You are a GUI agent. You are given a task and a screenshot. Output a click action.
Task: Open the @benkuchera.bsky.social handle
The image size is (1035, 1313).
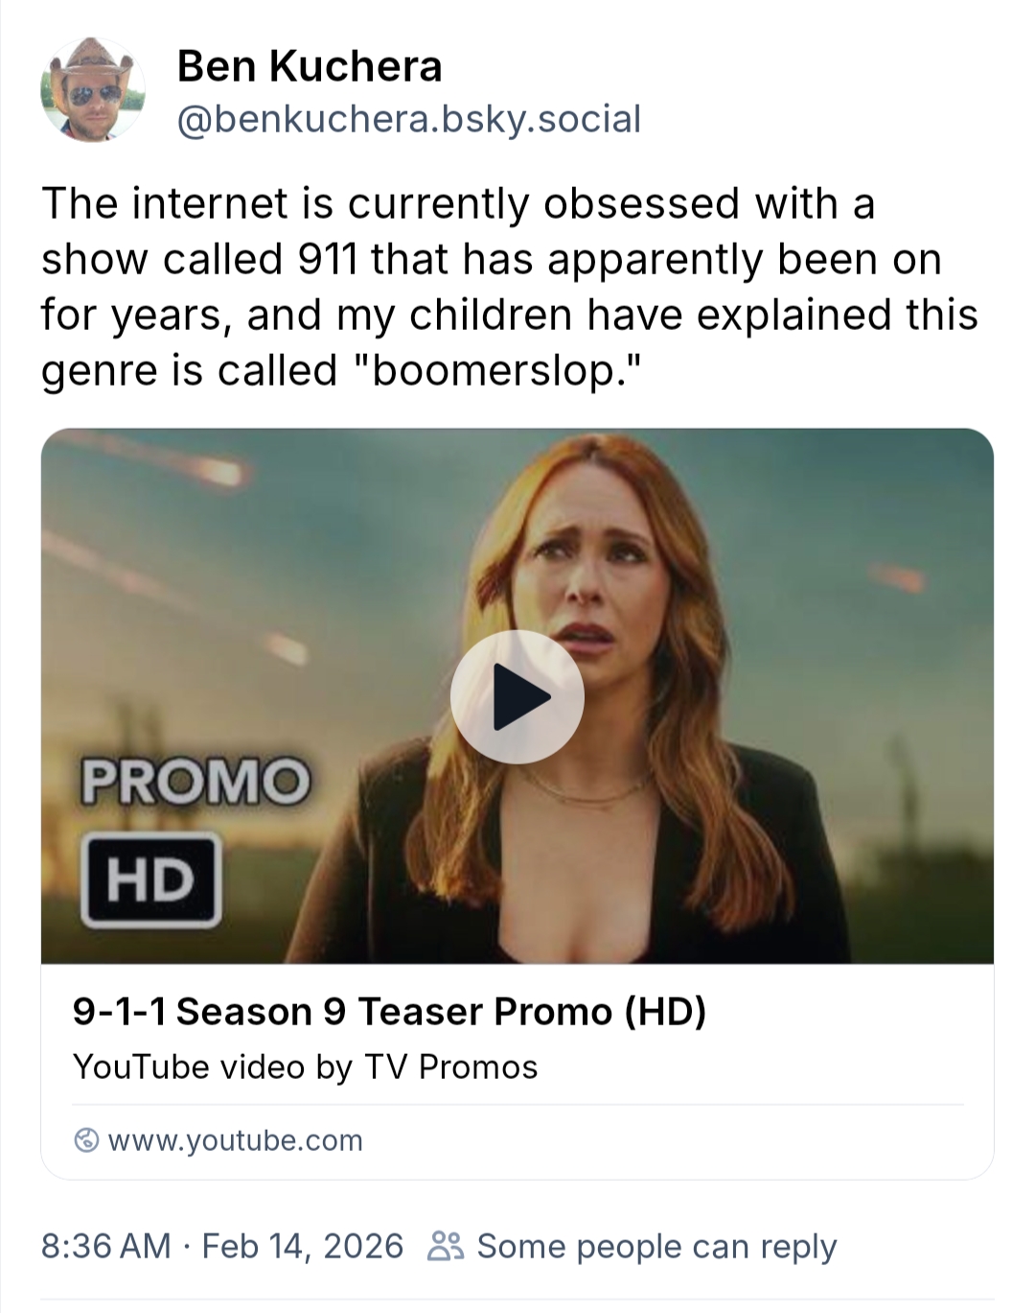point(409,119)
